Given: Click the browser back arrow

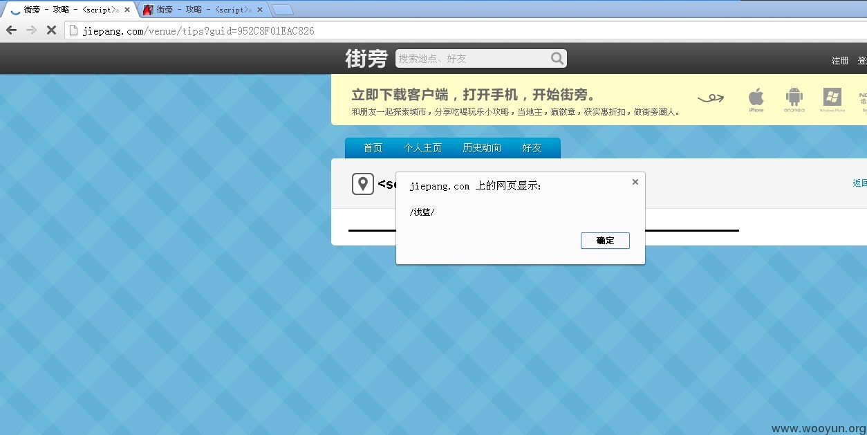Looking at the screenshot, I should click(x=11, y=30).
